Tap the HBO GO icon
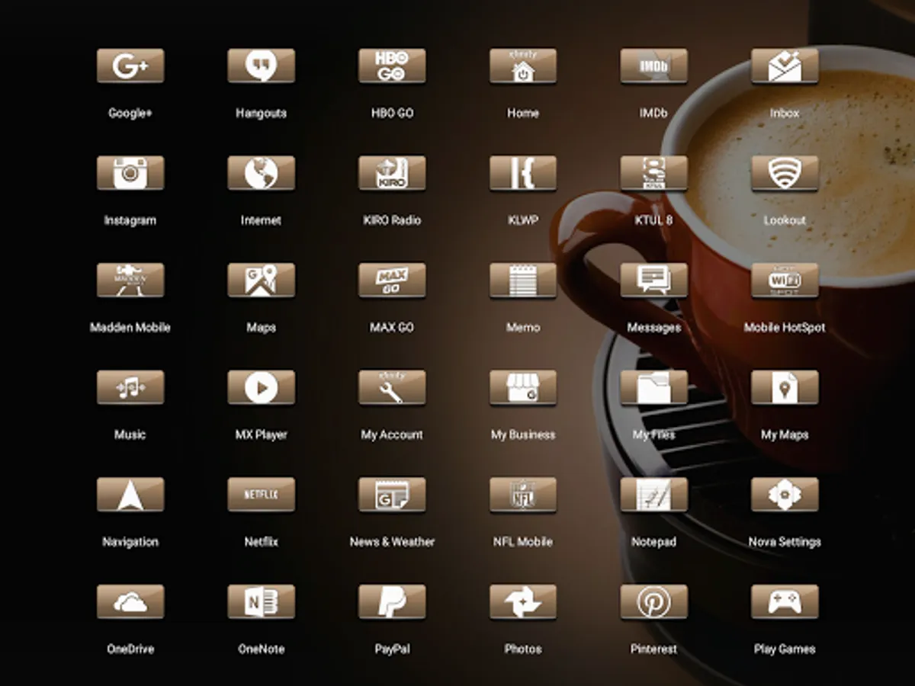 (x=392, y=67)
